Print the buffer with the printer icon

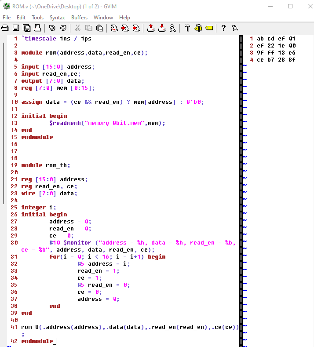[37, 28]
